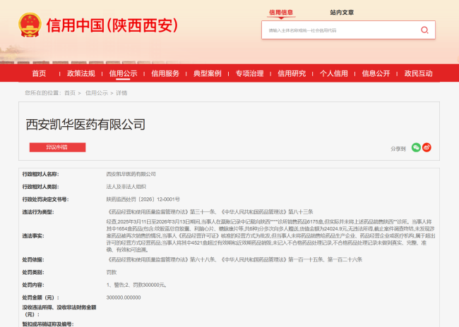Viewport: 459px width, 327px height.
Task: Click the 行政相对人名称 value text
Action: coord(131,174)
